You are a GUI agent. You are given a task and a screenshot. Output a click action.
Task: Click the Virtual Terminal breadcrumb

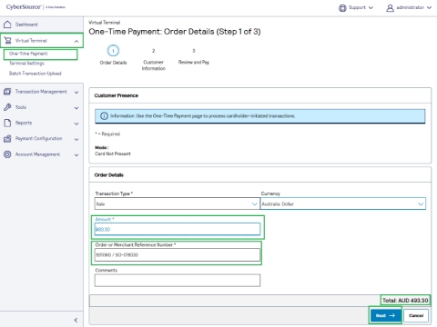pyautogui.click(x=104, y=23)
